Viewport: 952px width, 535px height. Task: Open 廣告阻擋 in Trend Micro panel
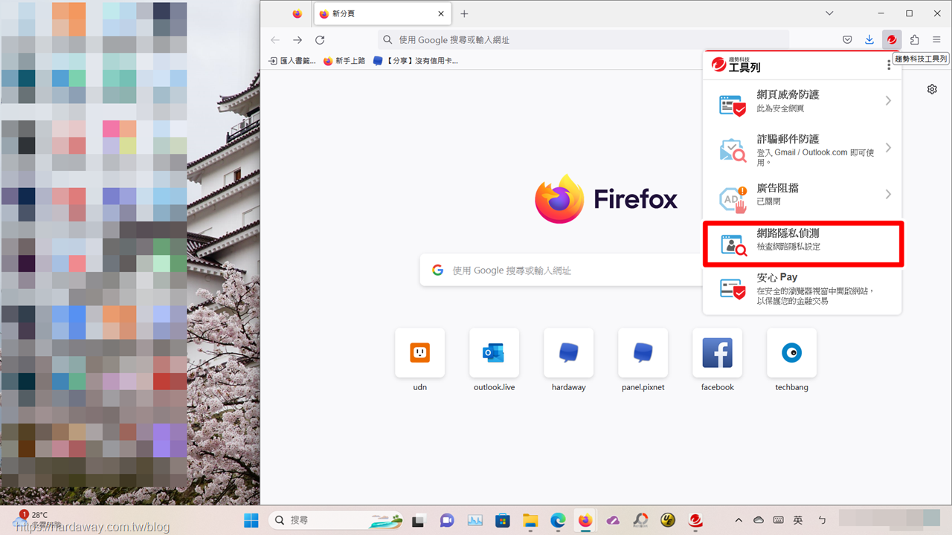[x=802, y=195]
